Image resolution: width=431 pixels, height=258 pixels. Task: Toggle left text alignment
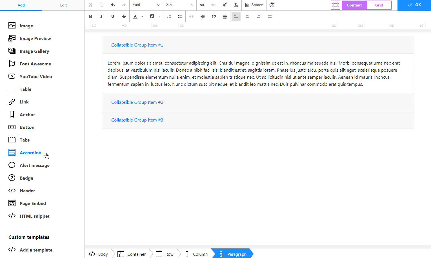click(x=236, y=16)
